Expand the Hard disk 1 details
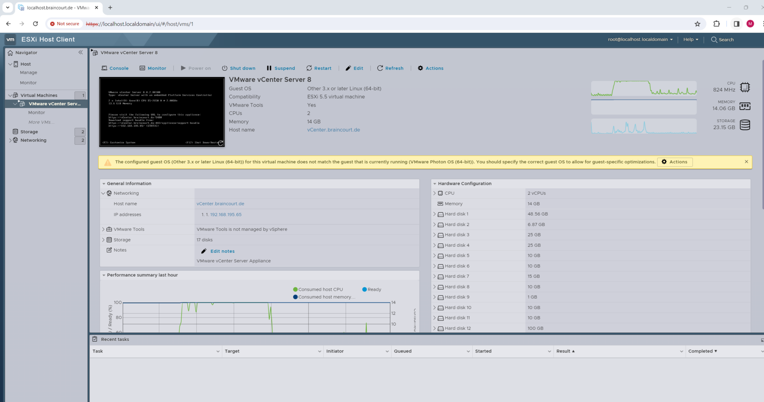 [x=434, y=214]
